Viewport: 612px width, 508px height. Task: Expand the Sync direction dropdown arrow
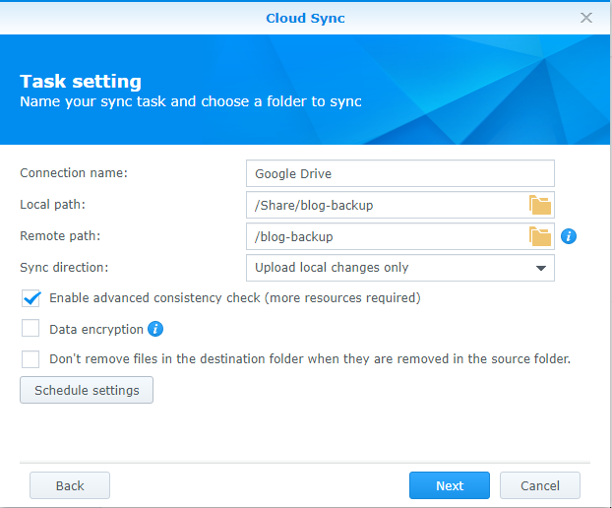click(540, 268)
